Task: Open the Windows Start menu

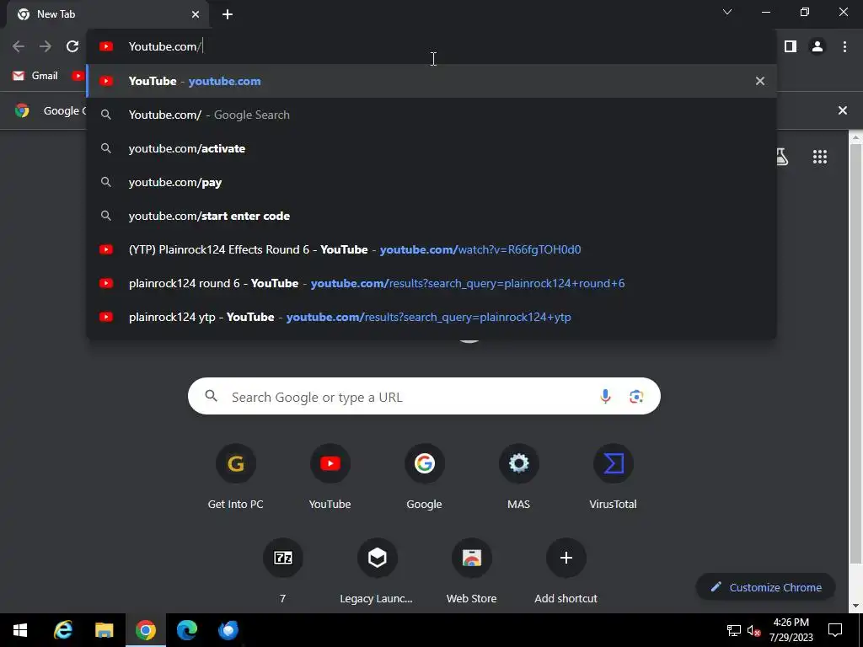Action: click(x=20, y=630)
